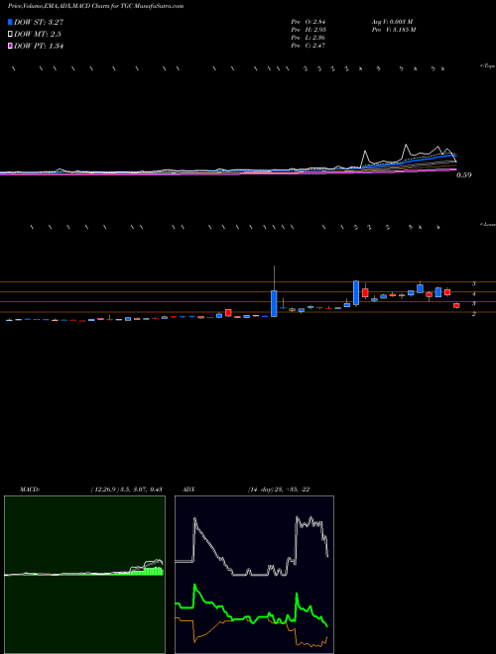Select the DOW ST: 3.27 label
Screen dimensions: 496x654
(39, 22)
